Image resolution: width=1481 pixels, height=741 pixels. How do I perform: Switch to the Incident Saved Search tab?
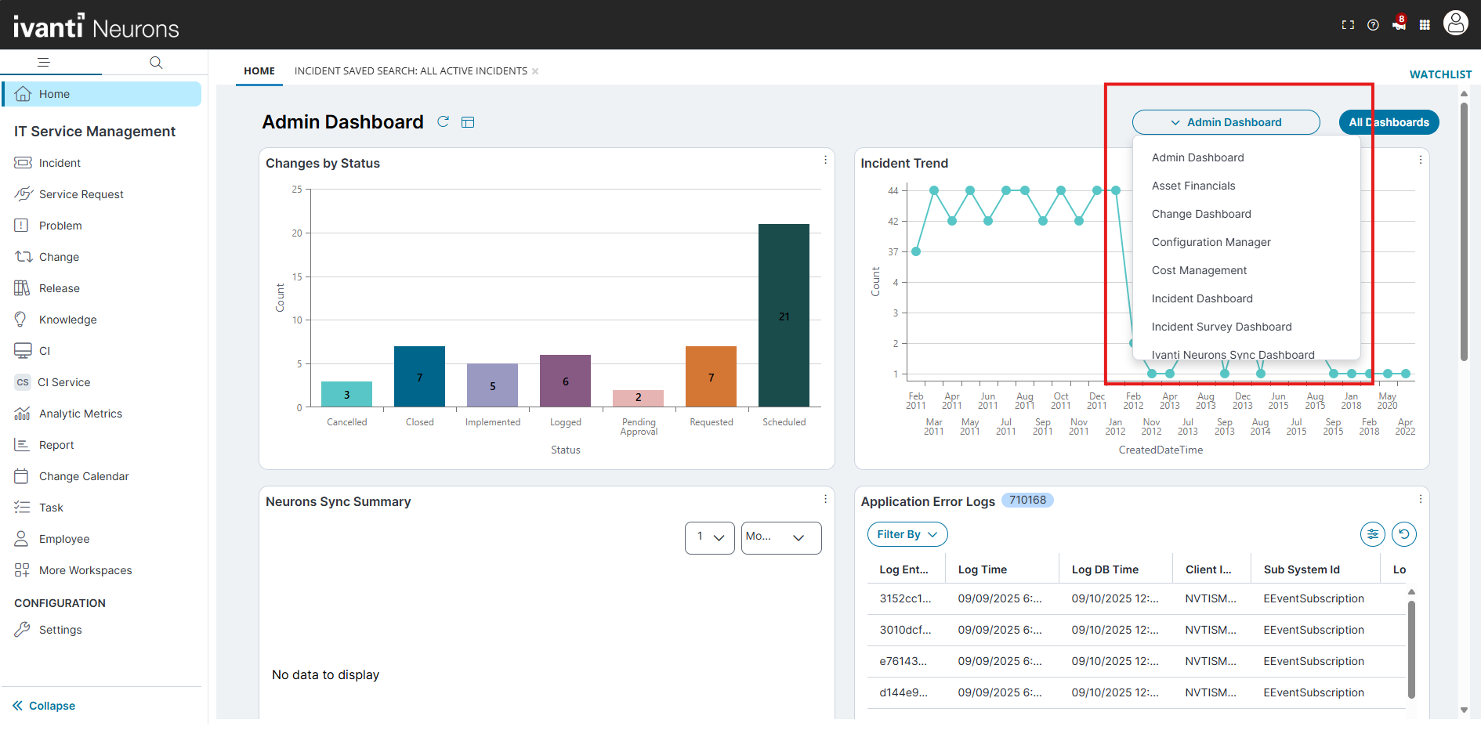click(411, 71)
